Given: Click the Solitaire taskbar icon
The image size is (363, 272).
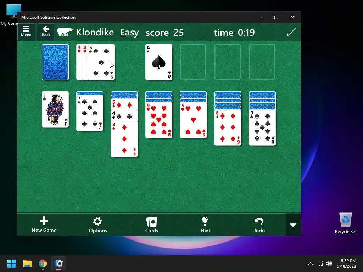Looking at the screenshot, I should [58, 263].
